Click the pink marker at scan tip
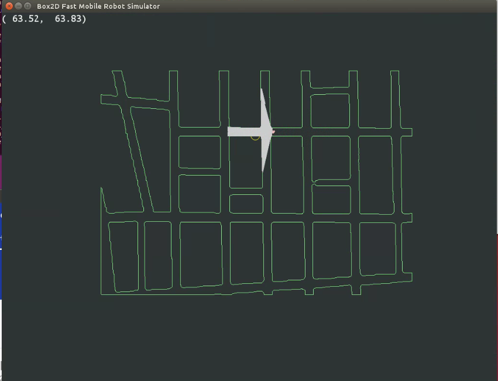The height and width of the screenshot is (381, 498). pos(273,132)
